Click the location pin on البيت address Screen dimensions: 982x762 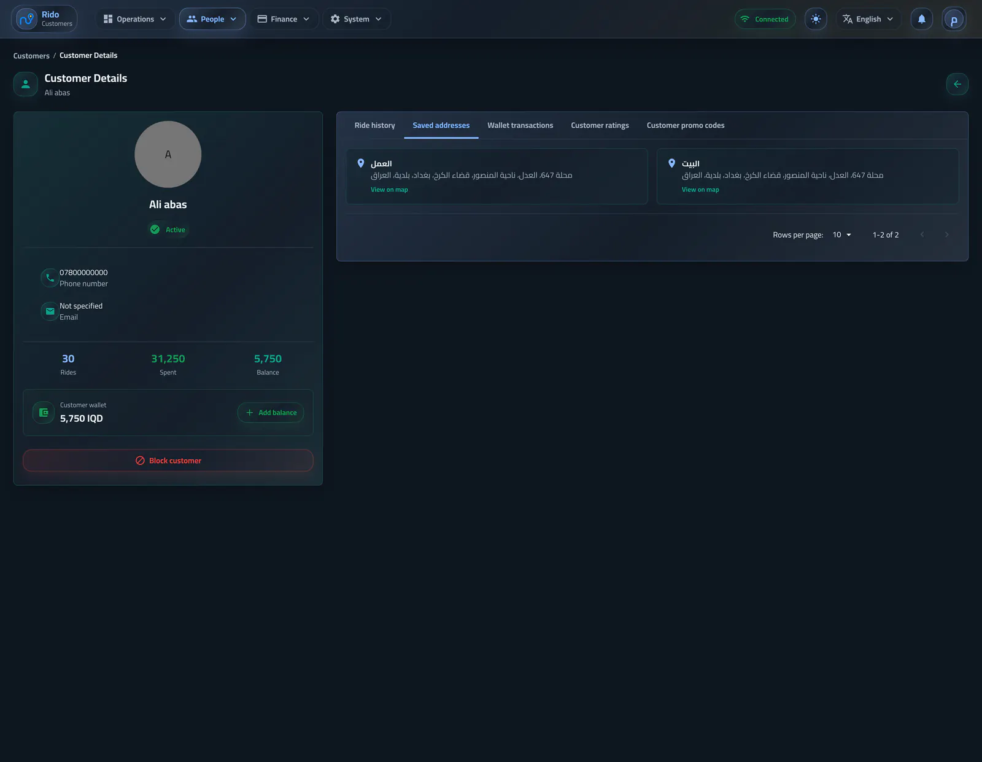pyautogui.click(x=672, y=163)
